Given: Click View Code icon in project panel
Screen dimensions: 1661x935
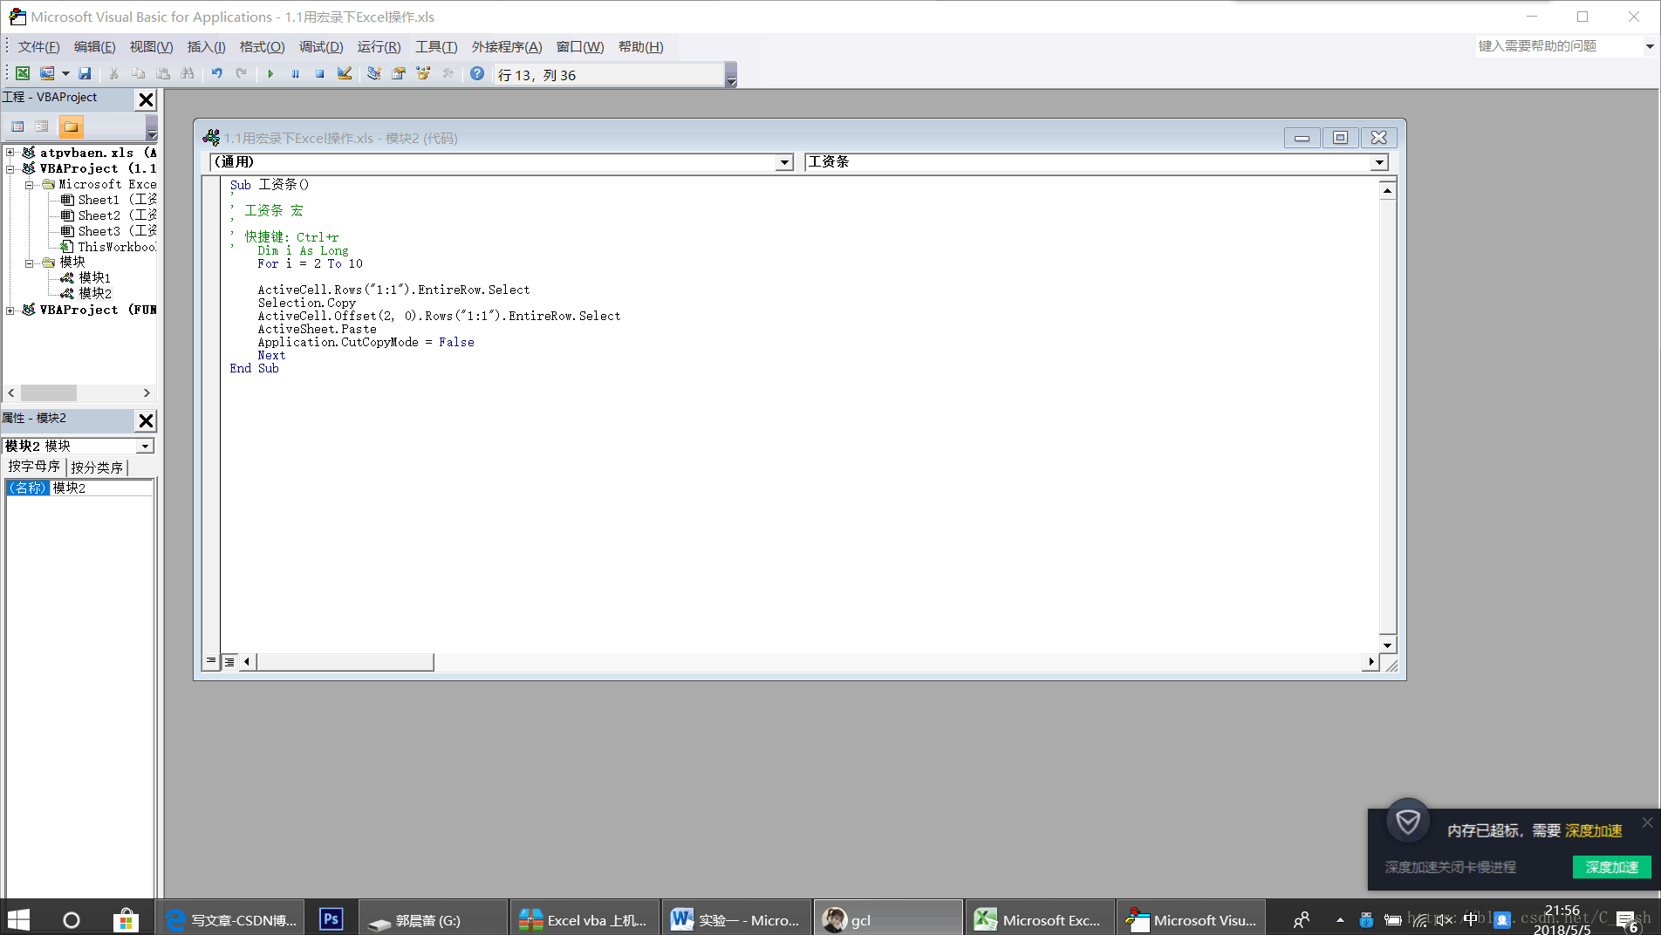Looking at the screenshot, I should coord(17,126).
